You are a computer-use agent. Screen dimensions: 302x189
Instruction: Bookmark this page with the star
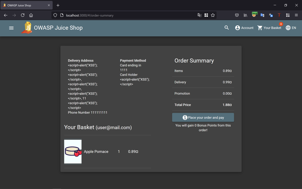coord(213,15)
